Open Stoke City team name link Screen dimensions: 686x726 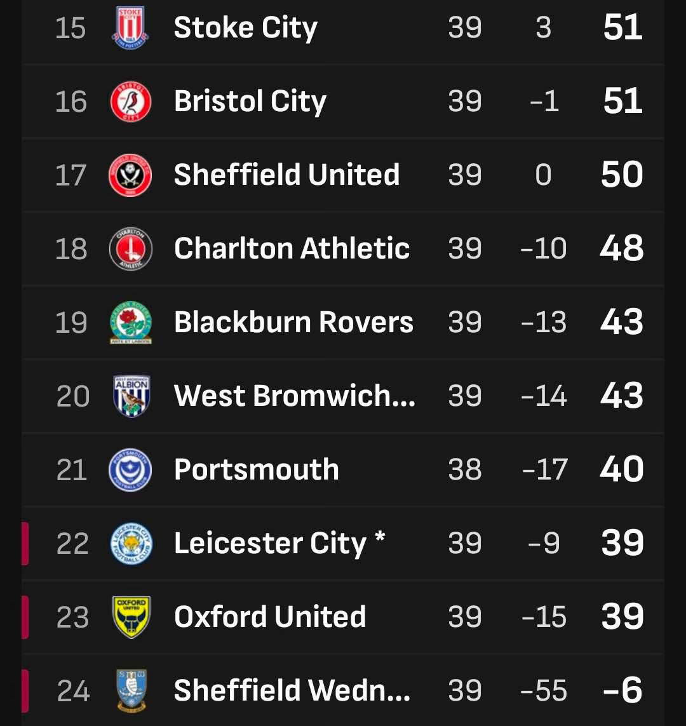pos(246,28)
